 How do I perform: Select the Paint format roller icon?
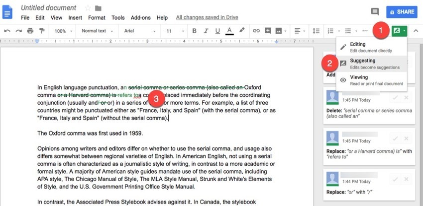(x=41, y=31)
